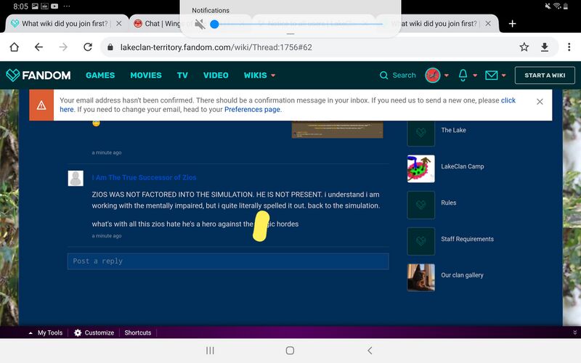Viewport: 581px width, 363px height.
Task: Reload the page with the refresh icon
Action: point(88,47)
